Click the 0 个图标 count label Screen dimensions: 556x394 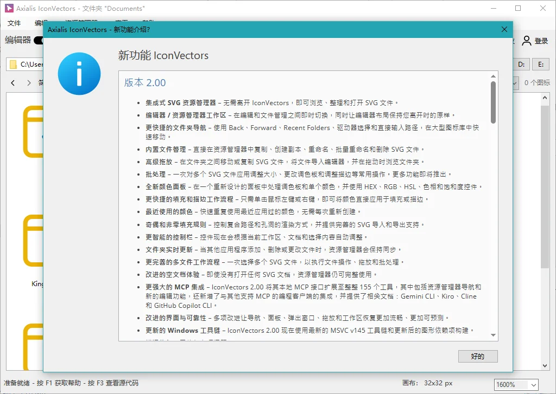pos(537,82)
